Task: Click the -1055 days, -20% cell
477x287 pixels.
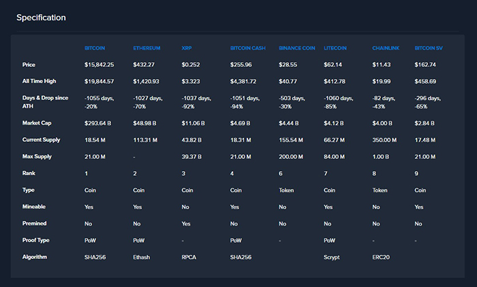Action: pos(99,102)
